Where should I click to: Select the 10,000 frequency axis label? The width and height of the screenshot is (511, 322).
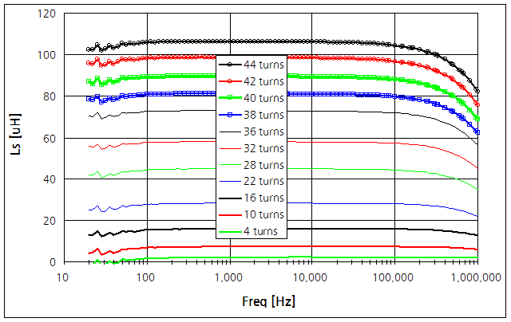[x=310, y=277]
